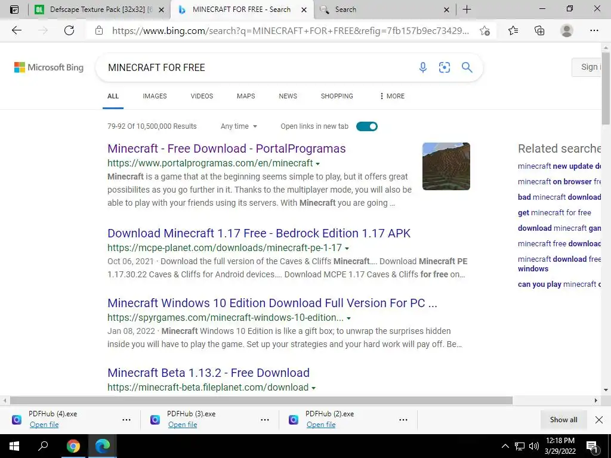Open Download Minecraft 1.17 Free Bedrock link
This screenshot has width=611, height=458.
259,233
